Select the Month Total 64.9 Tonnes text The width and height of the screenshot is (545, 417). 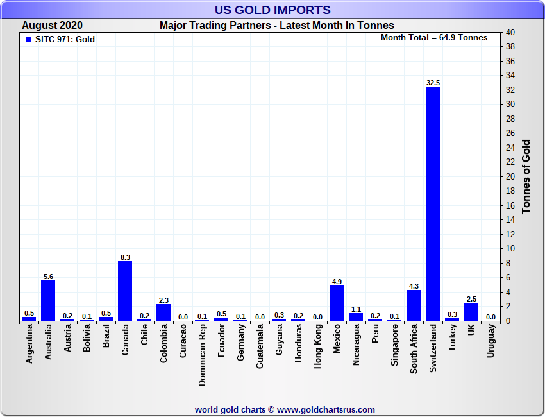(x=434, y=38)
